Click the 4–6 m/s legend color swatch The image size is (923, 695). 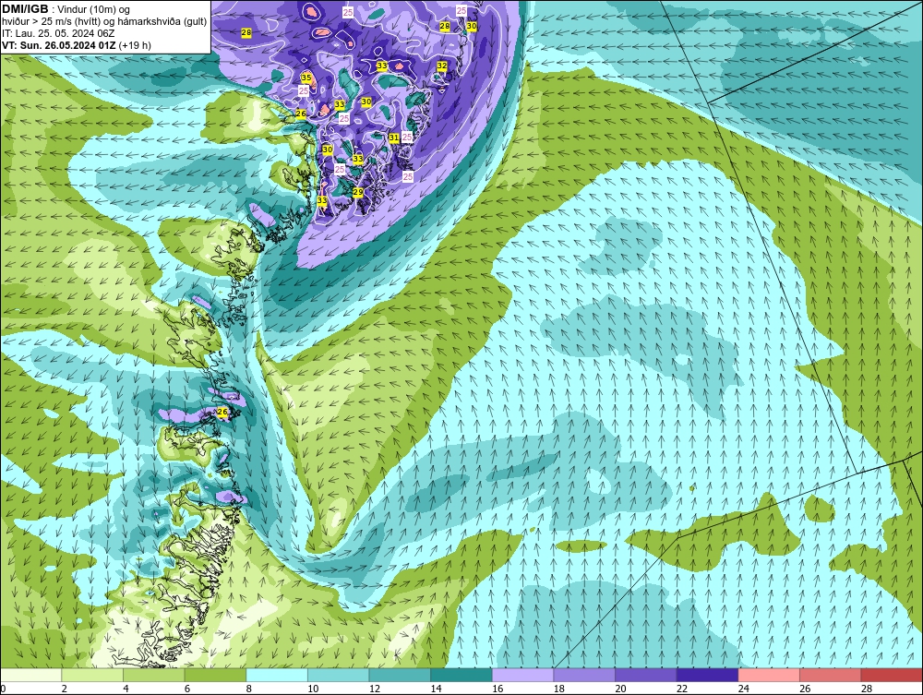153,675
